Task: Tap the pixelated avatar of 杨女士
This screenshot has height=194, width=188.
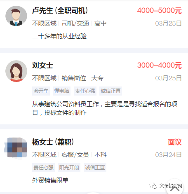Action: click(16, 148)
